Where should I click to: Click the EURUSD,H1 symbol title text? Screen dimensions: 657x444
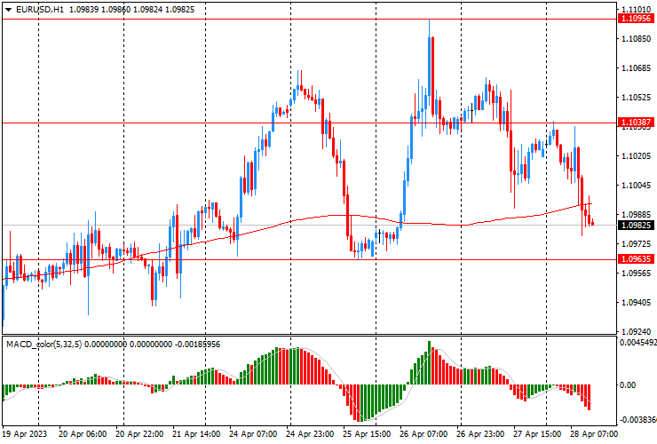40,9
